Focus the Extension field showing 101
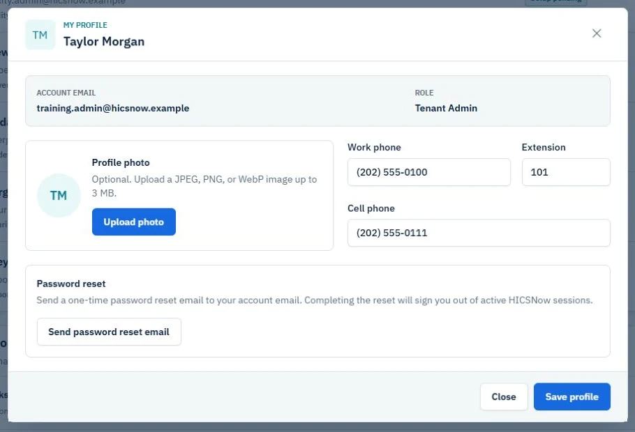 point(566,172)
